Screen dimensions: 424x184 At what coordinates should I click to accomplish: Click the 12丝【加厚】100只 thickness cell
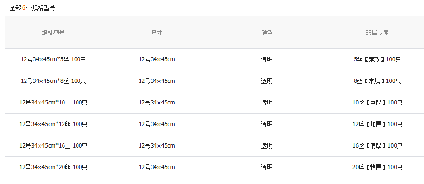click(x=377, y=124)
